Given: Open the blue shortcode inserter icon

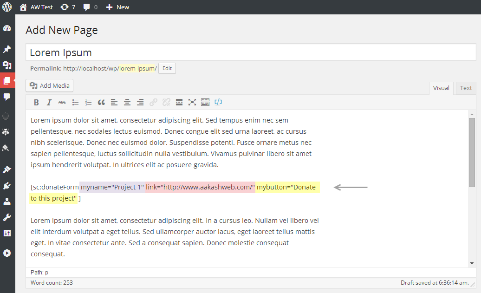Looking at the screenshot, I should (218, 102).
